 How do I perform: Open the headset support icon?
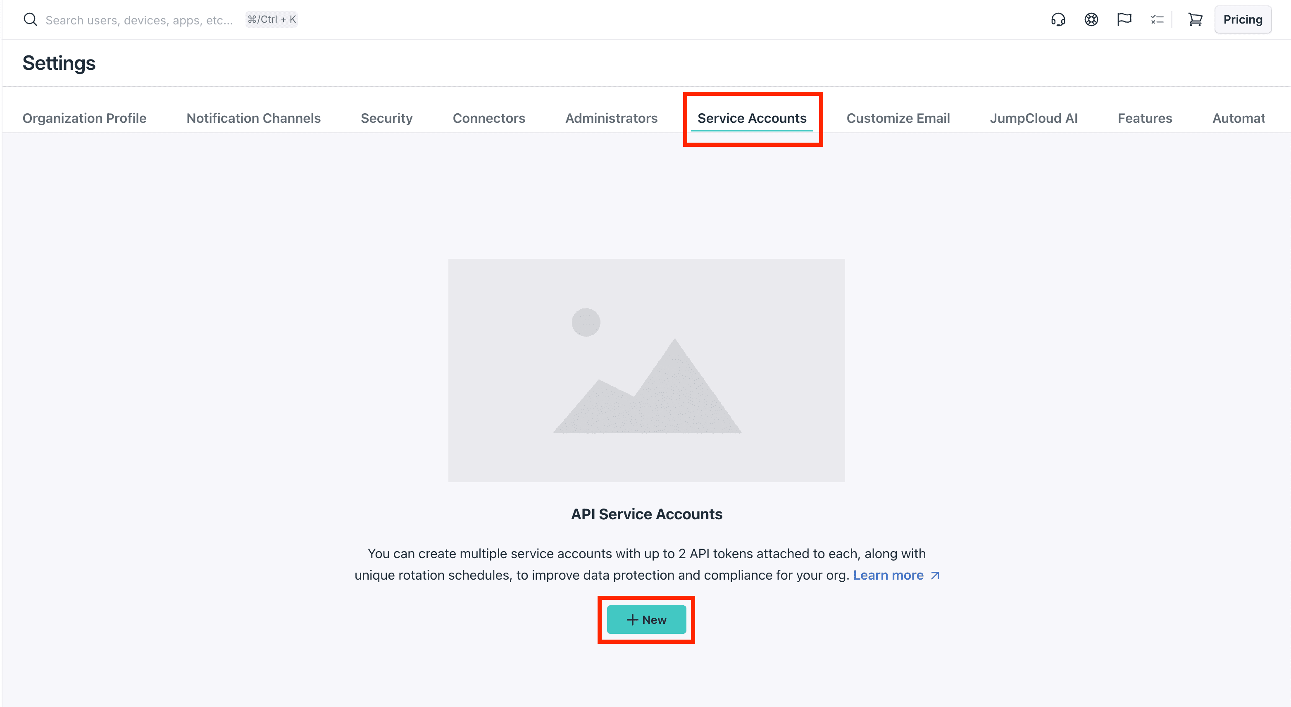pyautogui.click(x=1058, y=19)
